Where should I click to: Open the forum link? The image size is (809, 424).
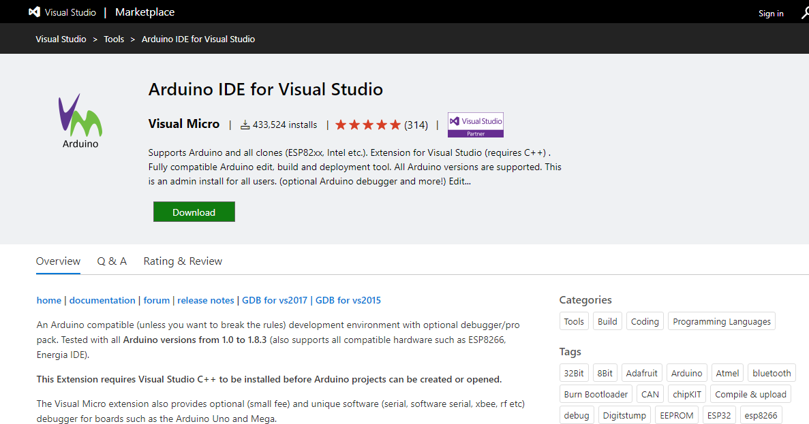(156, 300)
